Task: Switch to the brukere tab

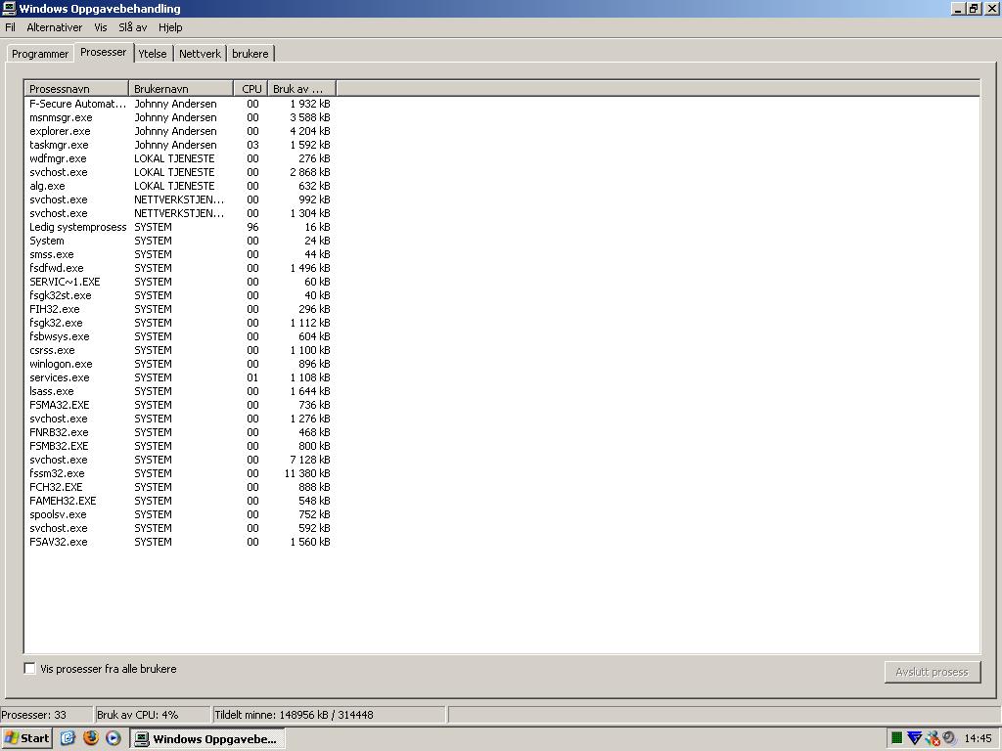Action: tap(250, 54)
